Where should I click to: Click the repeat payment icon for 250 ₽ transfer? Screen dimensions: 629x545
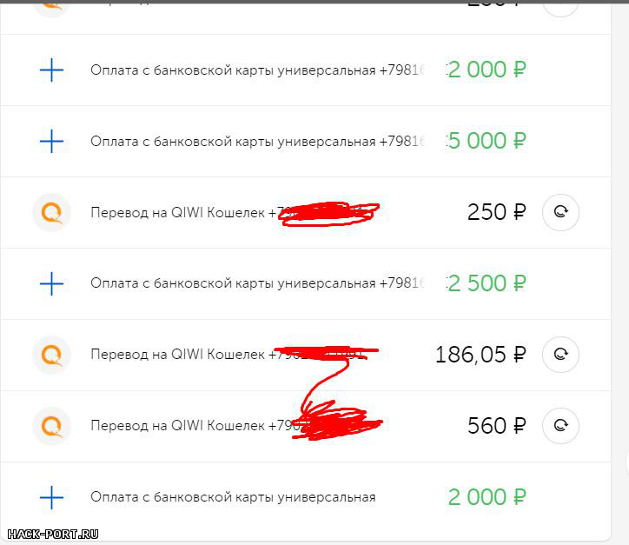pyautogui.click(x=560, y=212)
